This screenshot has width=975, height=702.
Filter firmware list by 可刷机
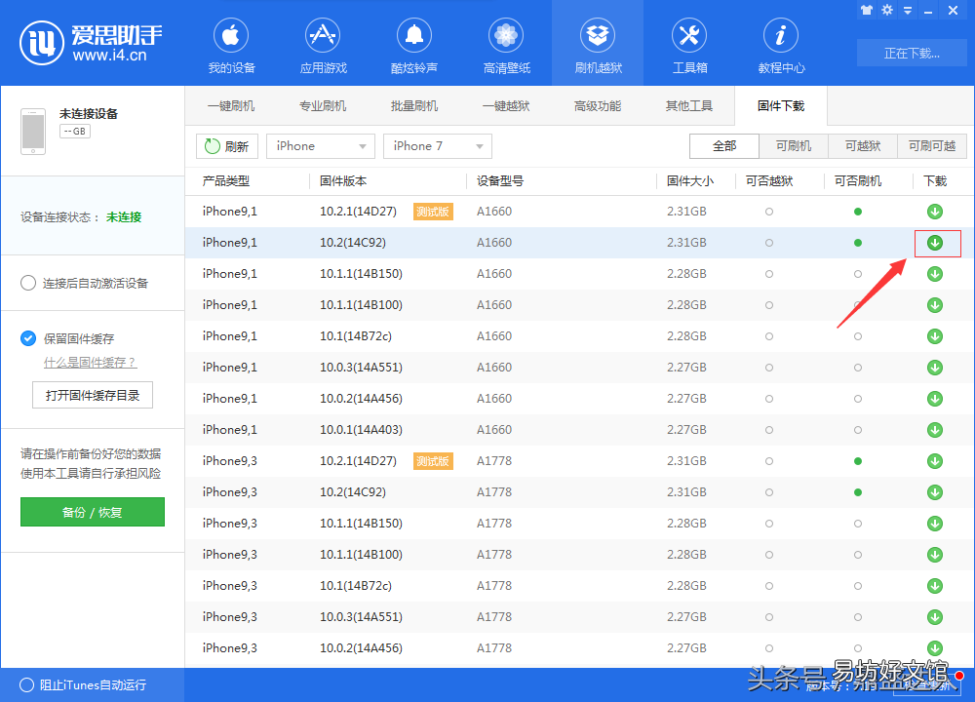pyautogui.click(x=794, y=146)
